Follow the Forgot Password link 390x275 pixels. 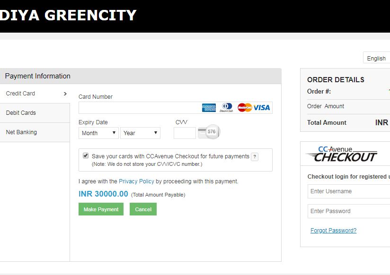point(333,231)
